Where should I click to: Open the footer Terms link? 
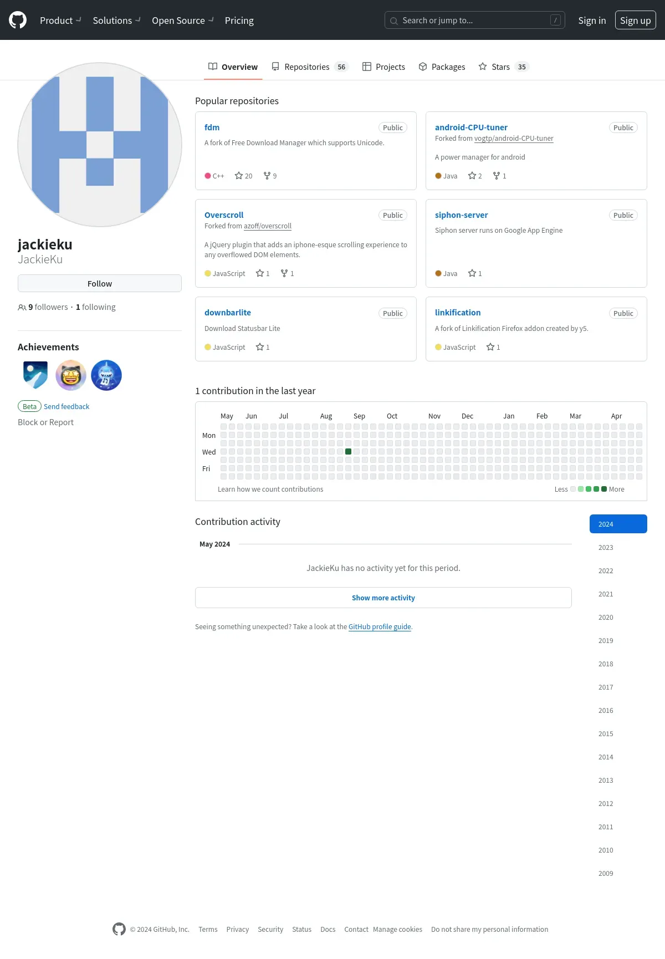pyautogui.click(x=208, y=930)
